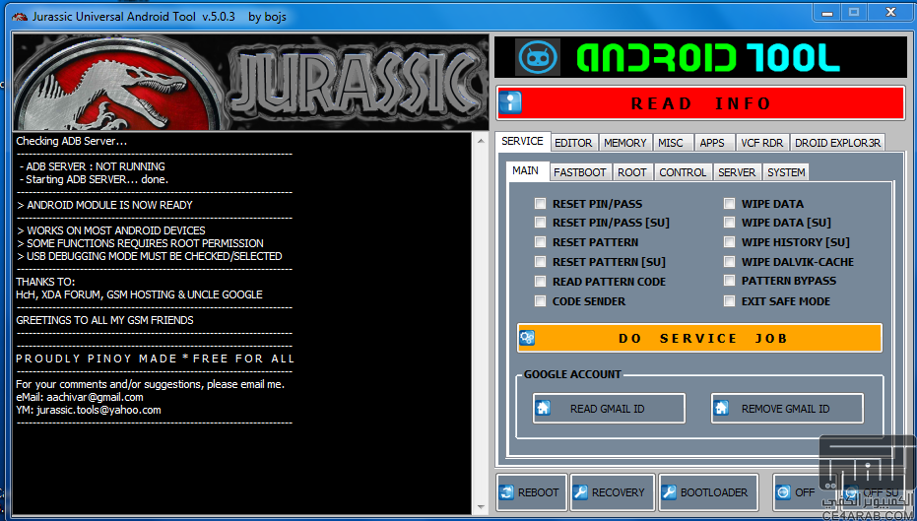Check the WIPE HISTORY [SU] option
This screenshot has height=521, width=917.
pos(729,242)
